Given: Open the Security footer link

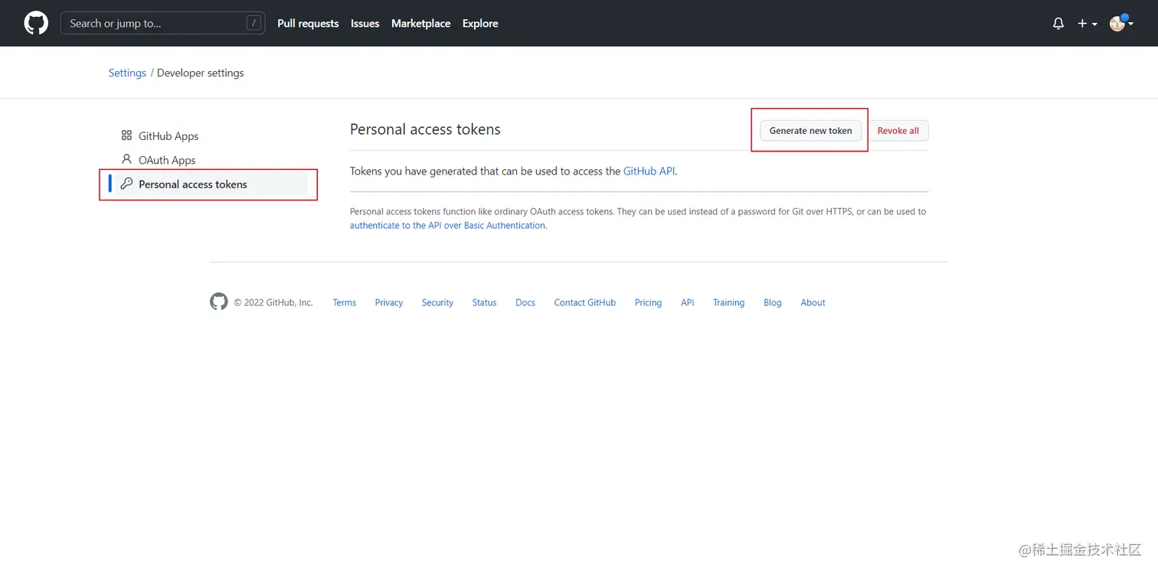Looking at the screenshot, I should point(437,302).
